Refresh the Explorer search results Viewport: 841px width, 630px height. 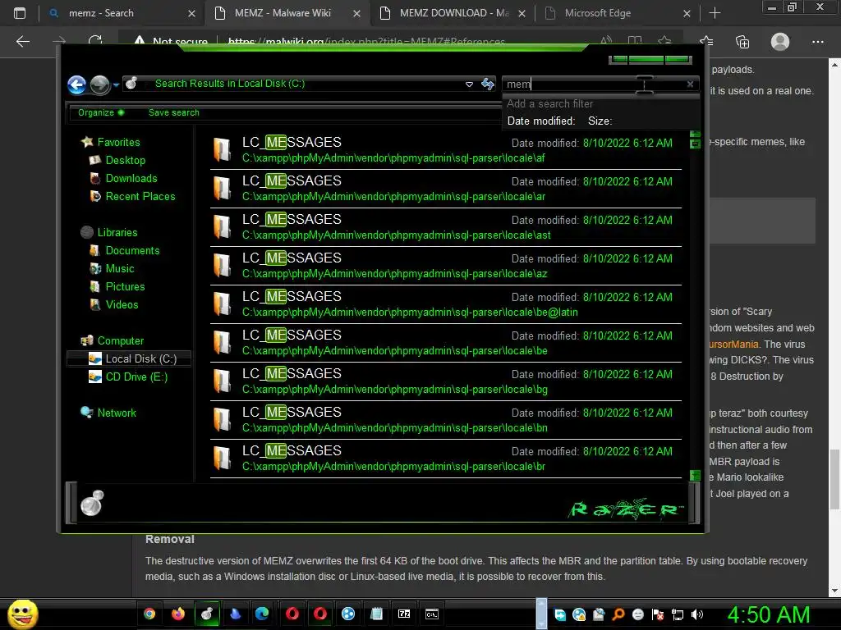click(x=488, y=84)
